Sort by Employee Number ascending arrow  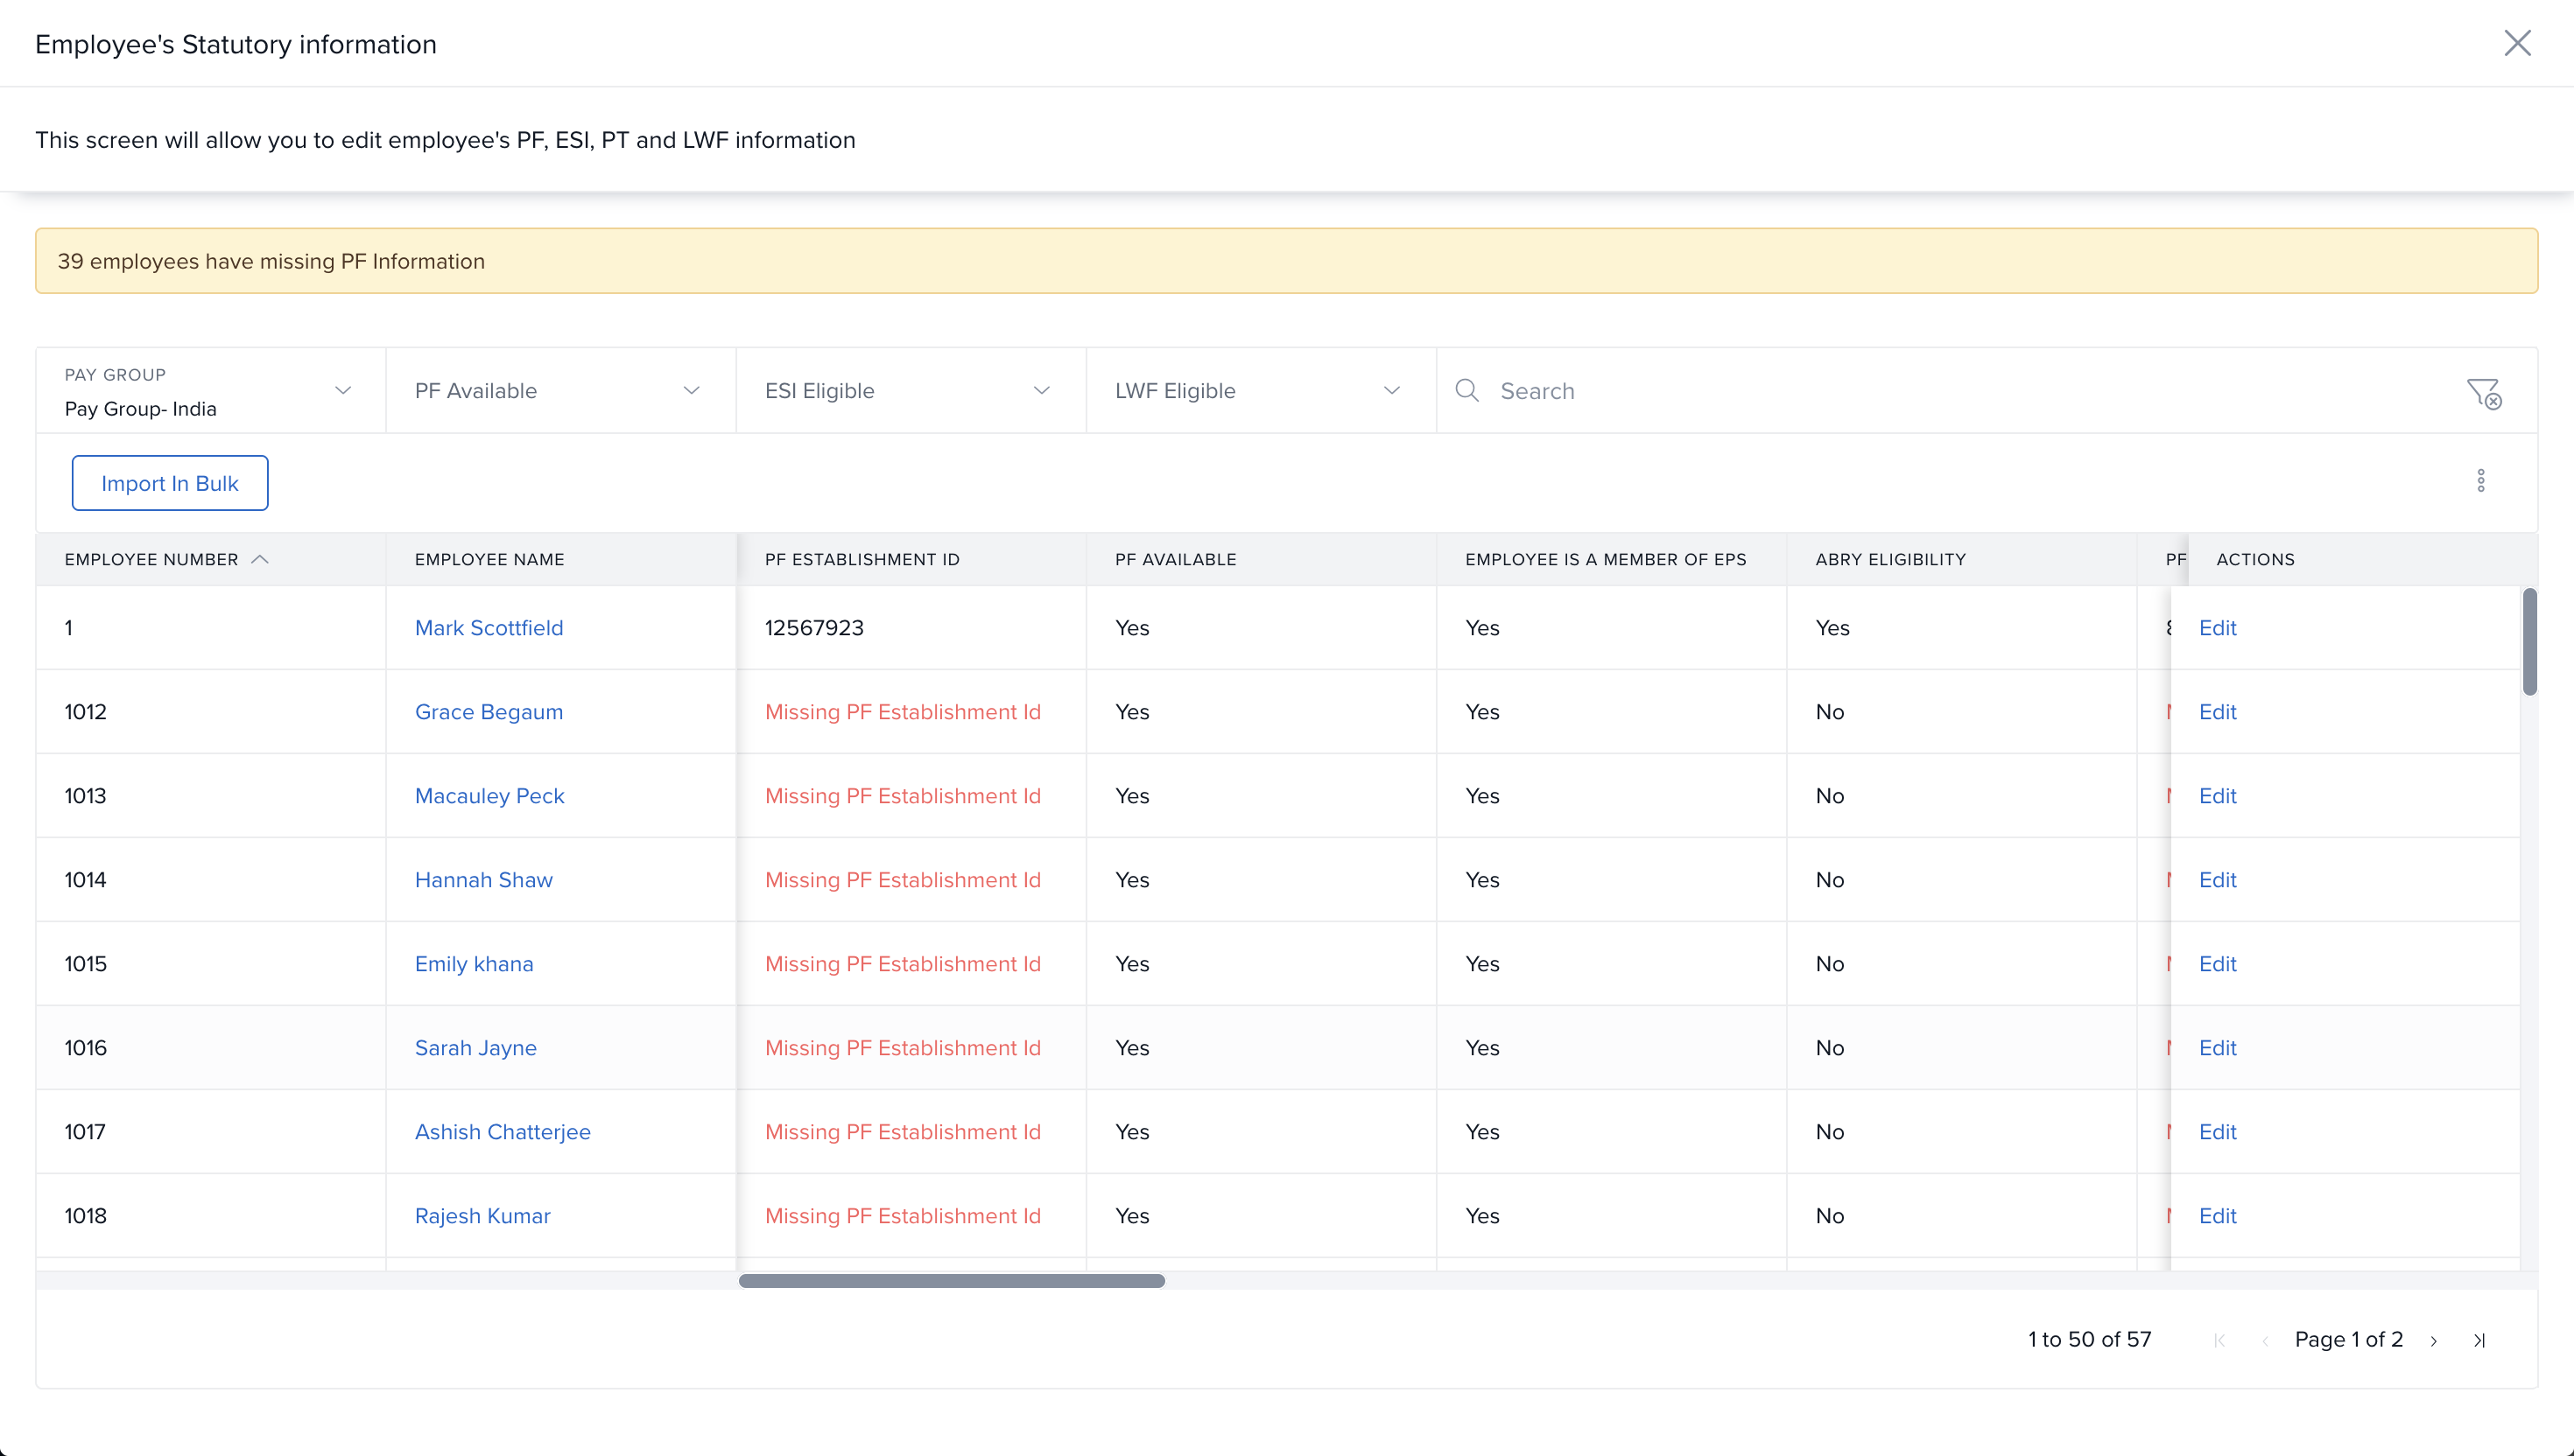[260, 559]
